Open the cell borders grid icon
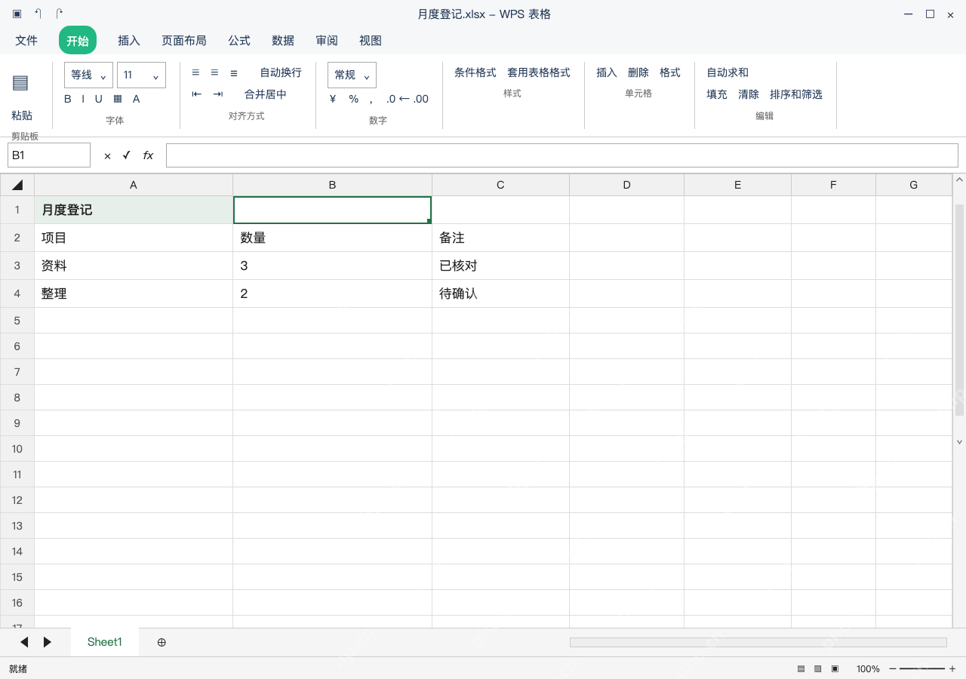The width and height of the screenshot is (966, 679). 118,99
